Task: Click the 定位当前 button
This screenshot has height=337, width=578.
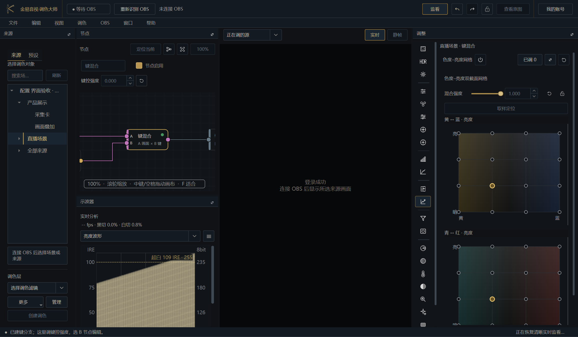Action: coord(145,49)
